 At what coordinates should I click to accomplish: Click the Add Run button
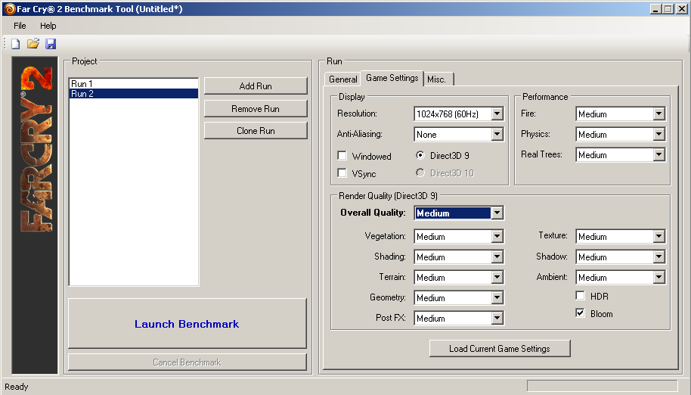tap(256, 86)
